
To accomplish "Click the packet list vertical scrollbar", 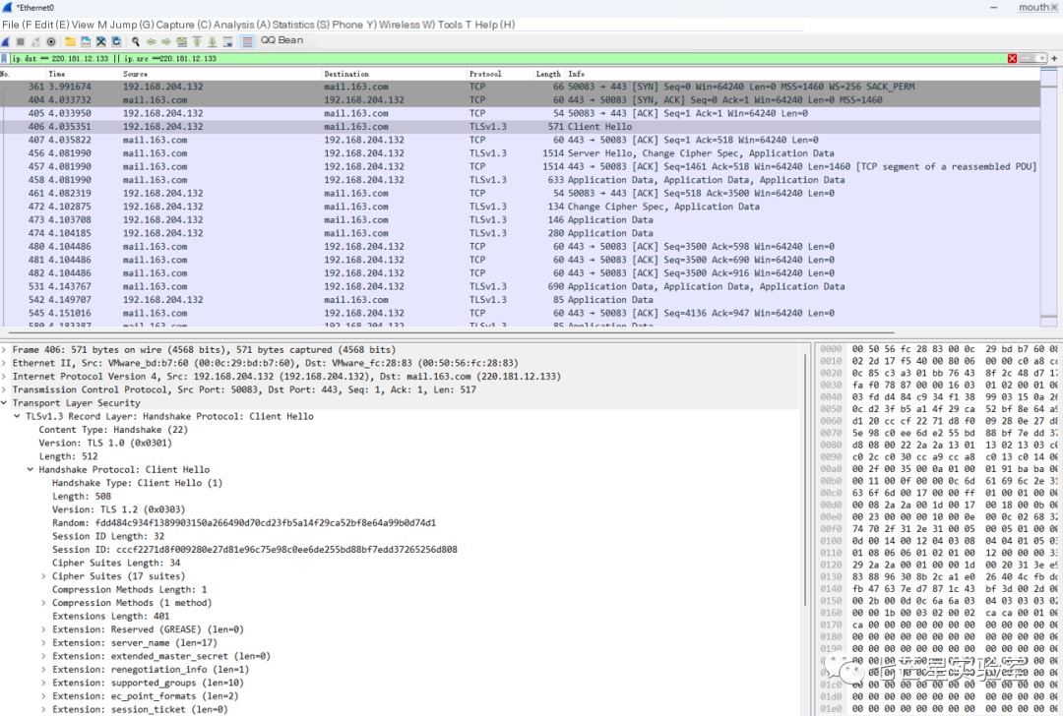I will (x=1048, y=197).
